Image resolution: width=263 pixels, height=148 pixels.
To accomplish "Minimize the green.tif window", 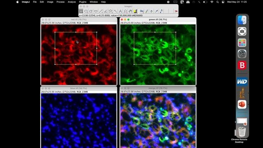I will pyautogui.click(x=125, y=20).
